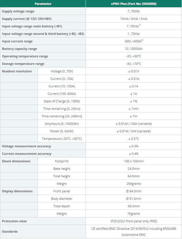Click footnote marker on main battery voltage
182x239 pixels.
(x=140, y=25)
